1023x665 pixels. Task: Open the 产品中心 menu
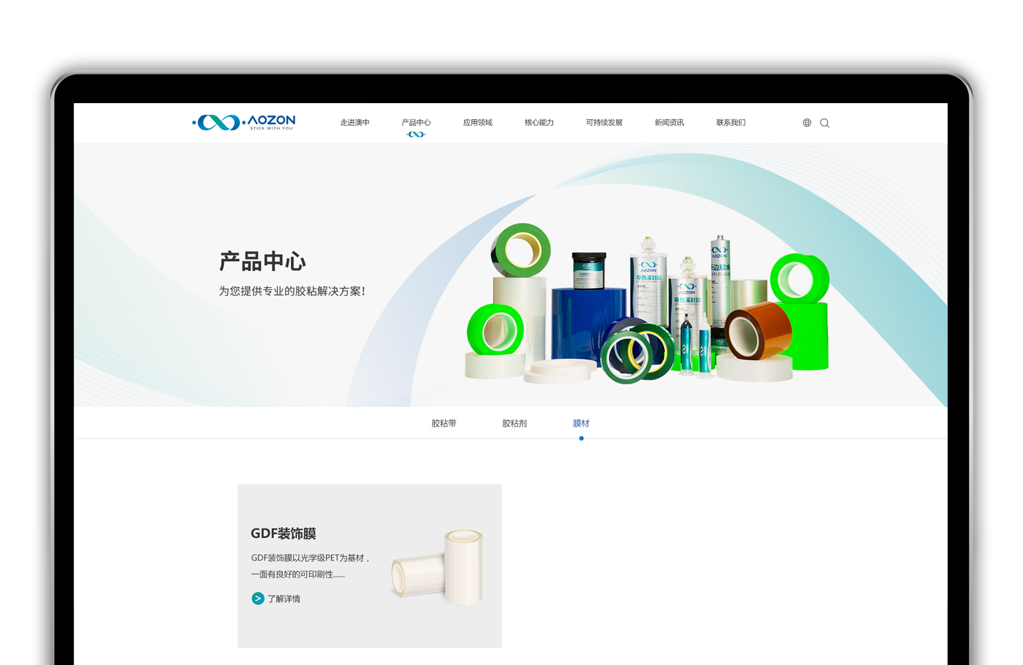416,123
